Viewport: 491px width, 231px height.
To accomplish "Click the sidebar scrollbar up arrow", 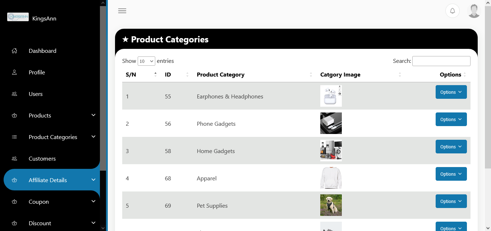I will 103,3.
